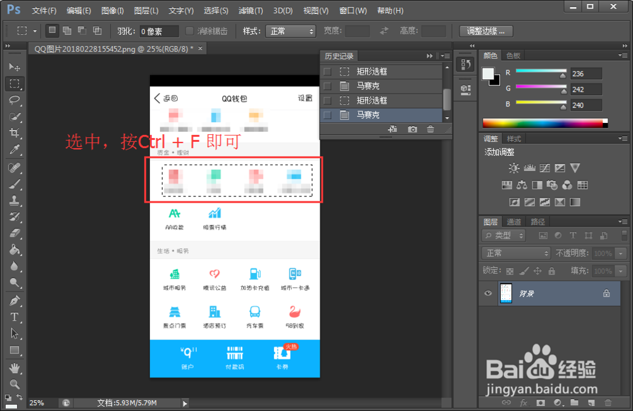Close the QQ图片 document tab

click(200, 49)
